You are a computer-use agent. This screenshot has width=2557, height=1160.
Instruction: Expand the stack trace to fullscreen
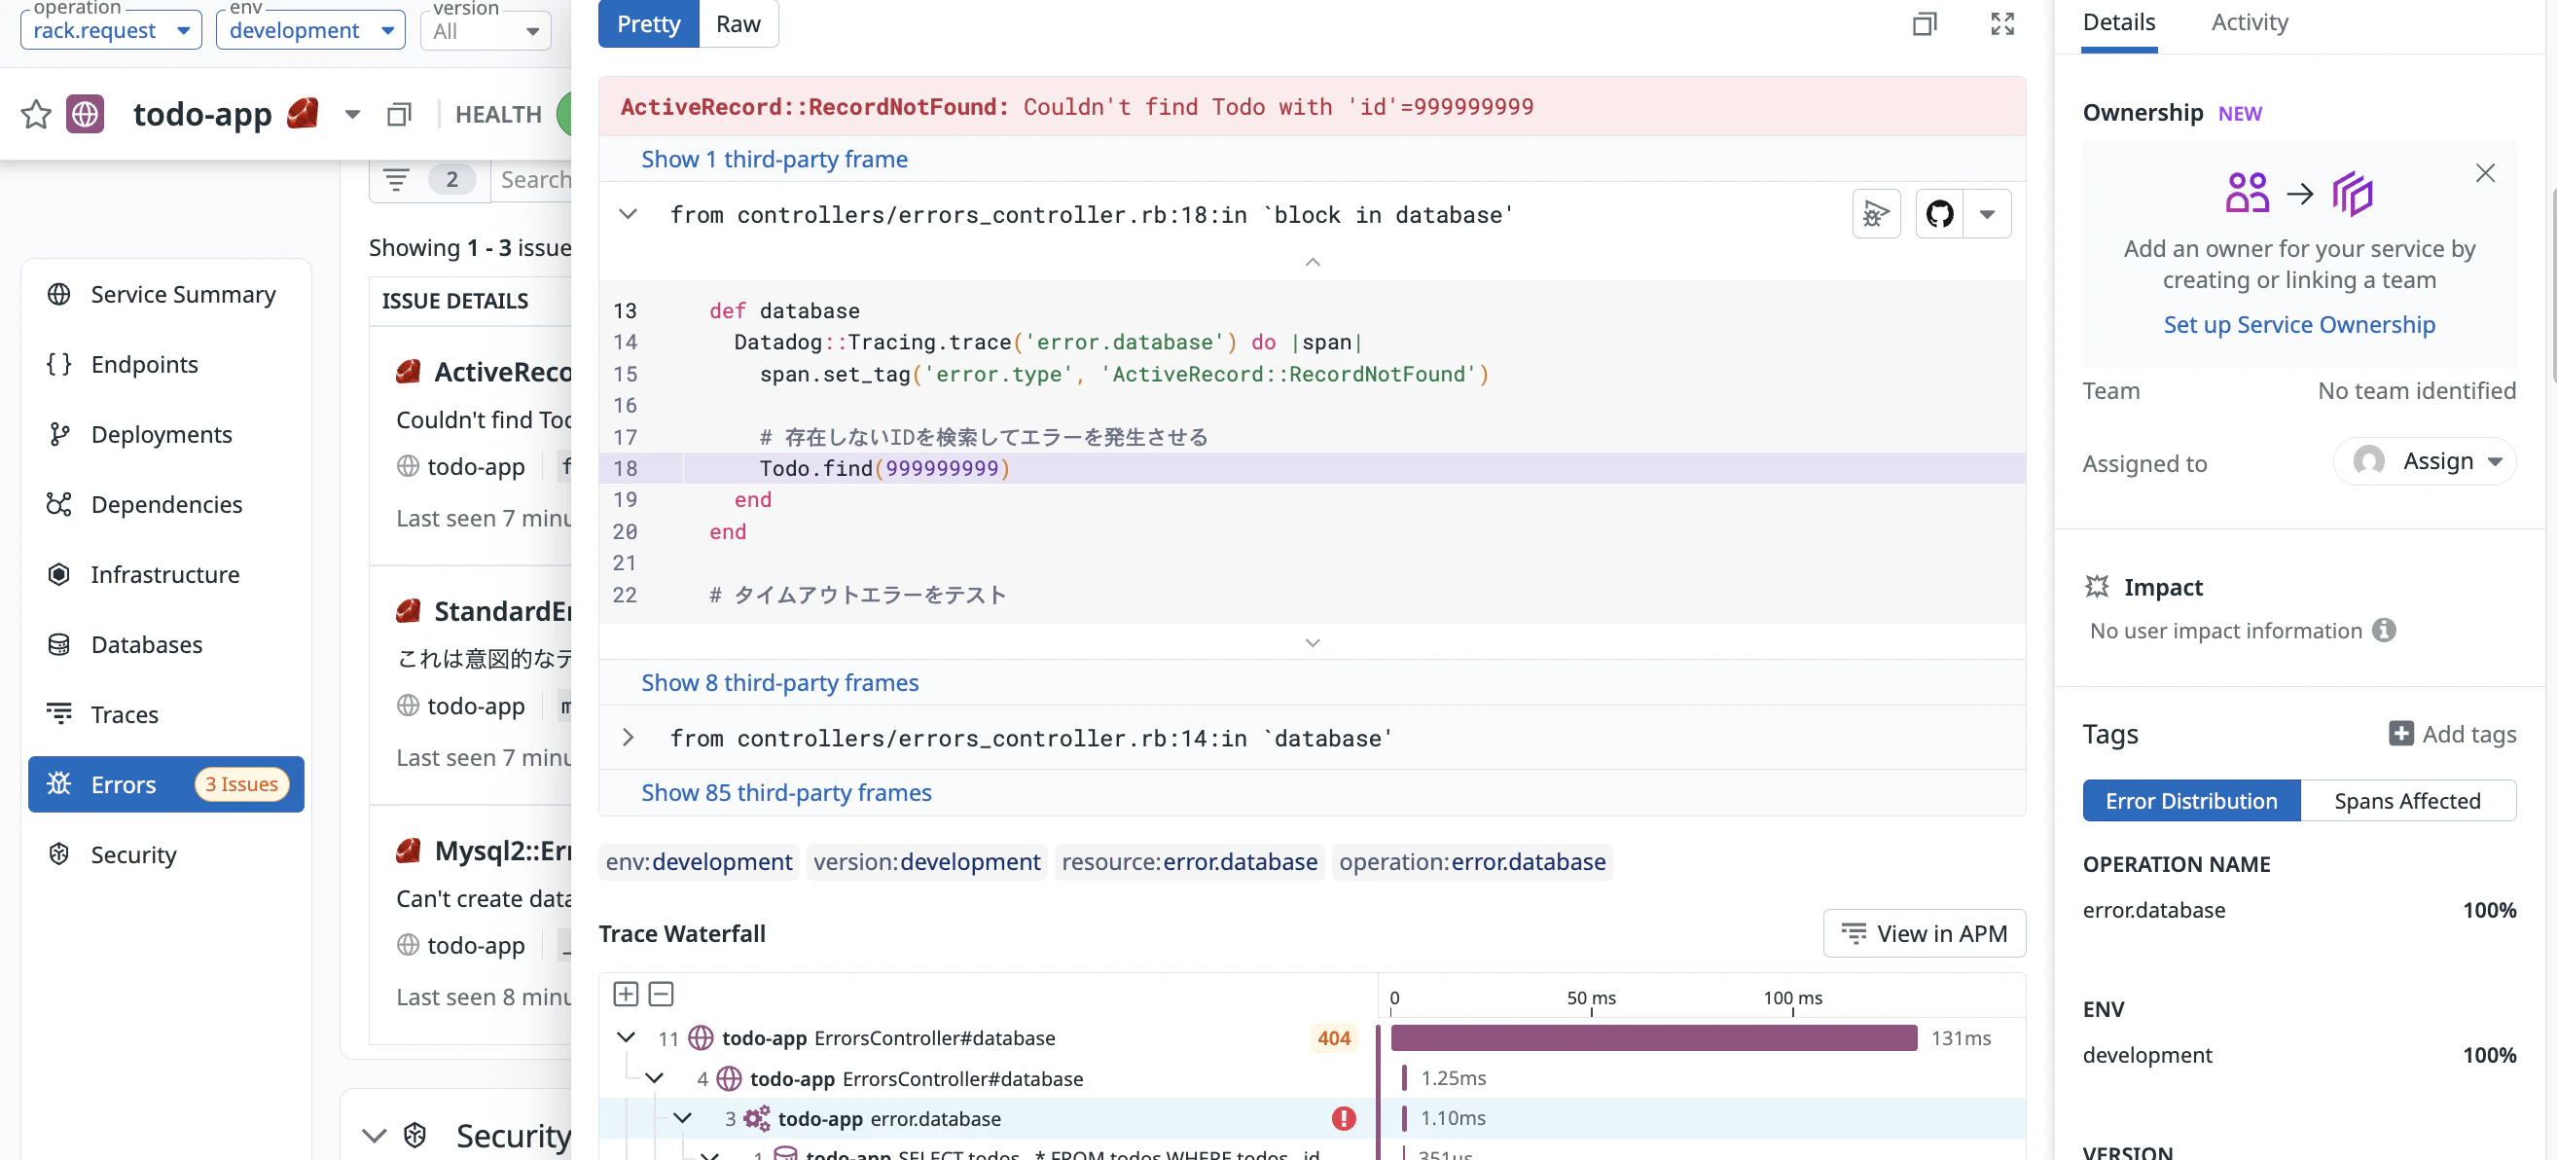(2002, 23)
